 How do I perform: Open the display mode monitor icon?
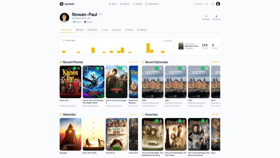pos(213,4)
